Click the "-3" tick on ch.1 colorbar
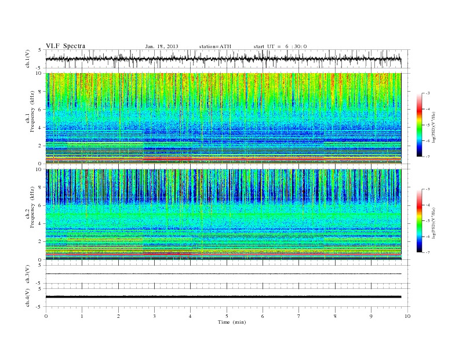This screenshot has height=355, width=459. pos(427,93)
